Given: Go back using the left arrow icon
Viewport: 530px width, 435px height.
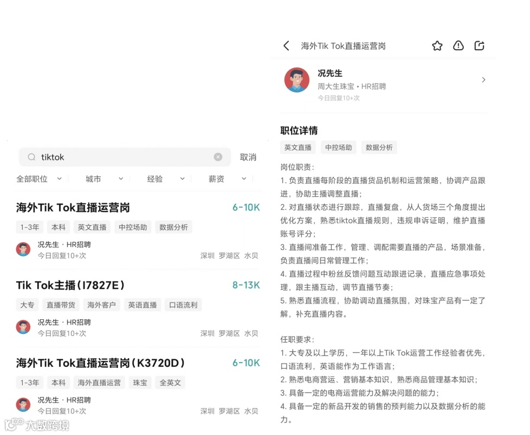Looking at the screenshot, I should click(x=286, y=45).
